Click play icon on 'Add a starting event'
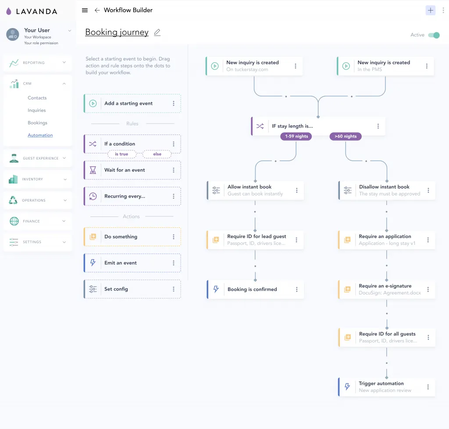This screenshot has width=449, height=429. 93,104
